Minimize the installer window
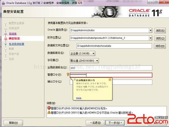The height and width of the screenshot is (127, 169). pos(151,2)
